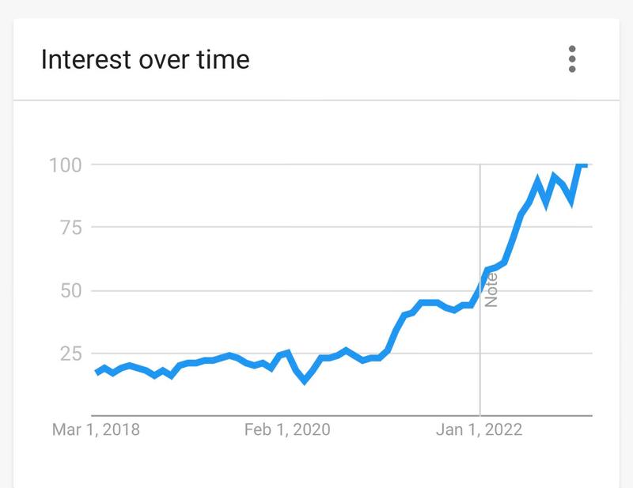Click the trend line above "Feb 1, 2020" label
This screenshot has width=633, height=488.
(x=287, y=352)
